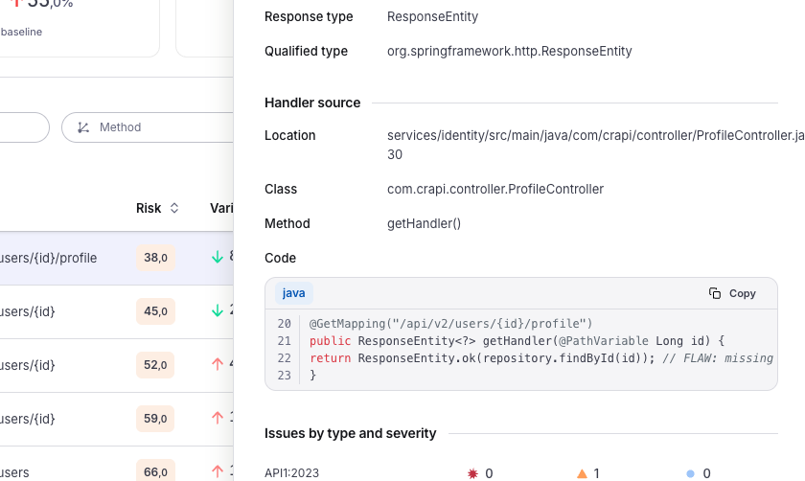The height and width of the screenshot is (481, 805).
Task: Click red up arrow in 66,0 row
Action: pyautogui.click(x=218, y=470)
